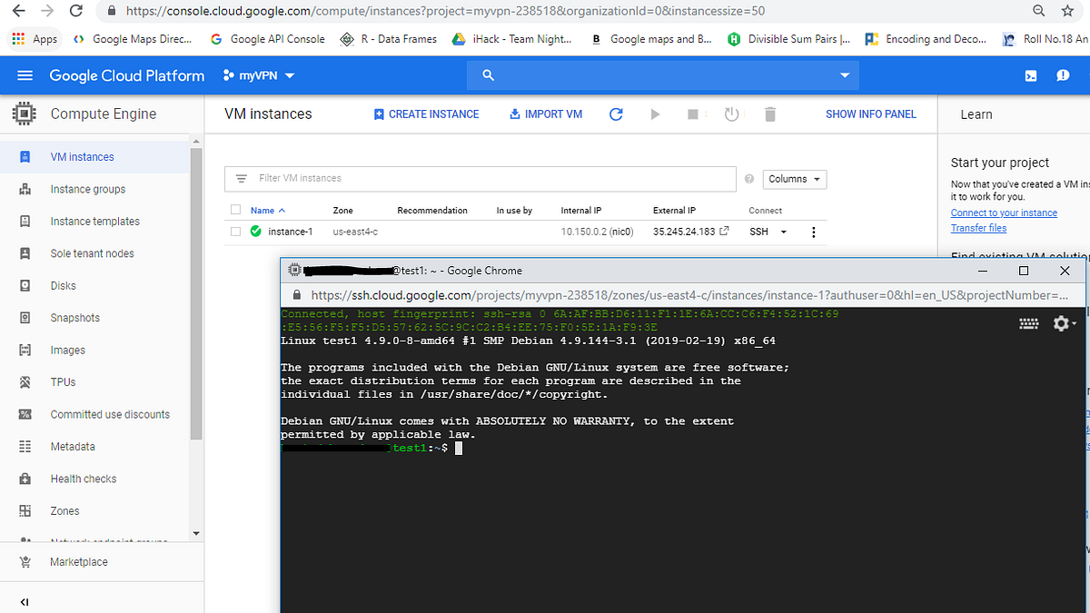
Task: Click the SSH connect button for instance-1
Action: coord(758,232)
